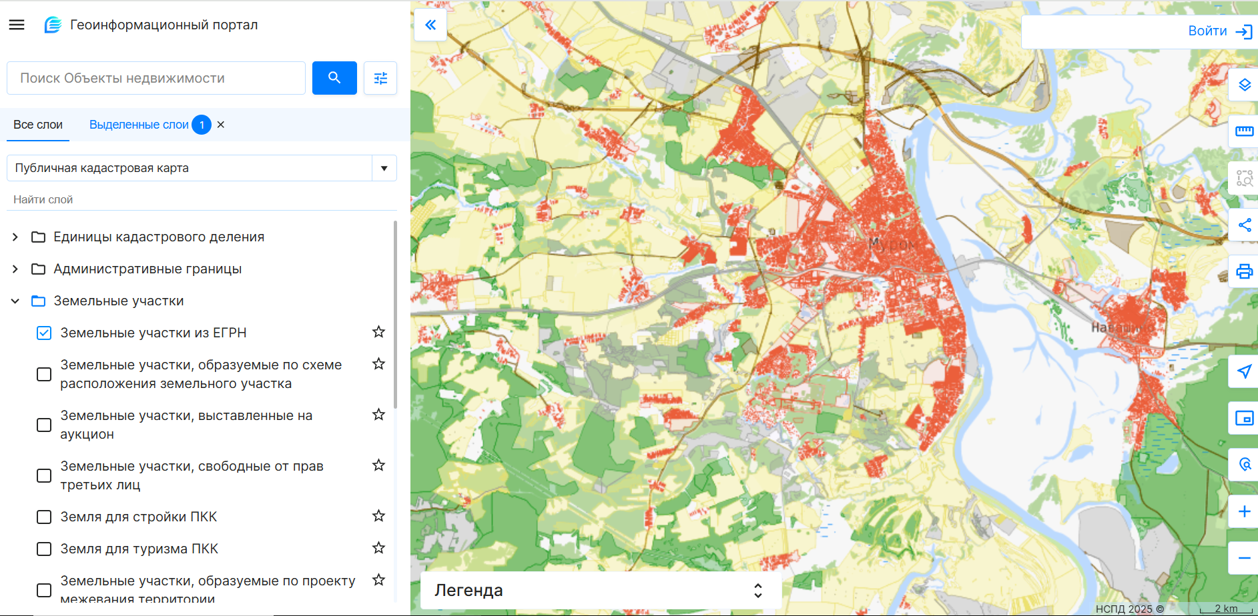Collapse the Земельные участки folder
1258x616 pixels.
tap(15, 301)
